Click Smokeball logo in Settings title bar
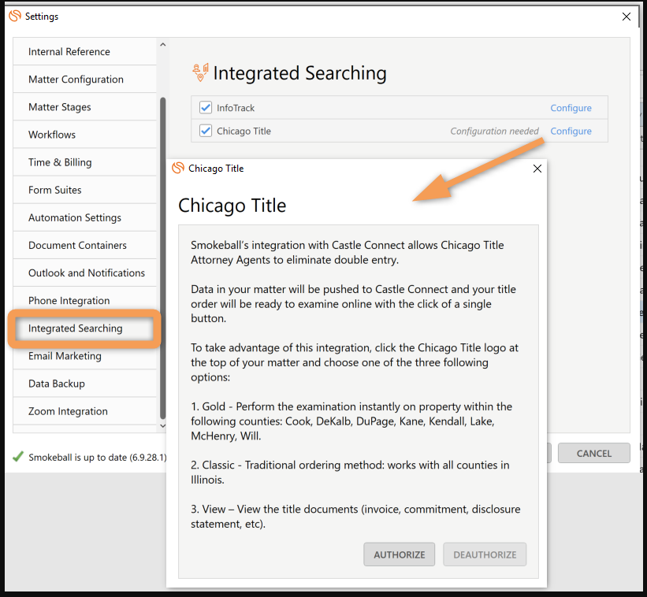Image resolution: width=647 pixels, height=597 pixels. point(15,16)
